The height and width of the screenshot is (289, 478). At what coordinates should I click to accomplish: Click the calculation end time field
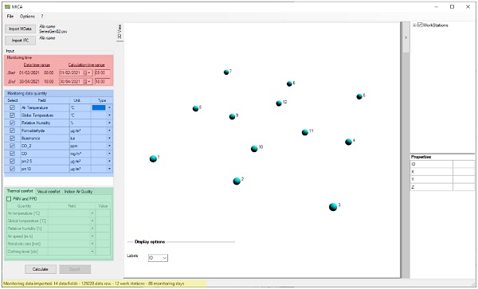click(x=103, y=82)
